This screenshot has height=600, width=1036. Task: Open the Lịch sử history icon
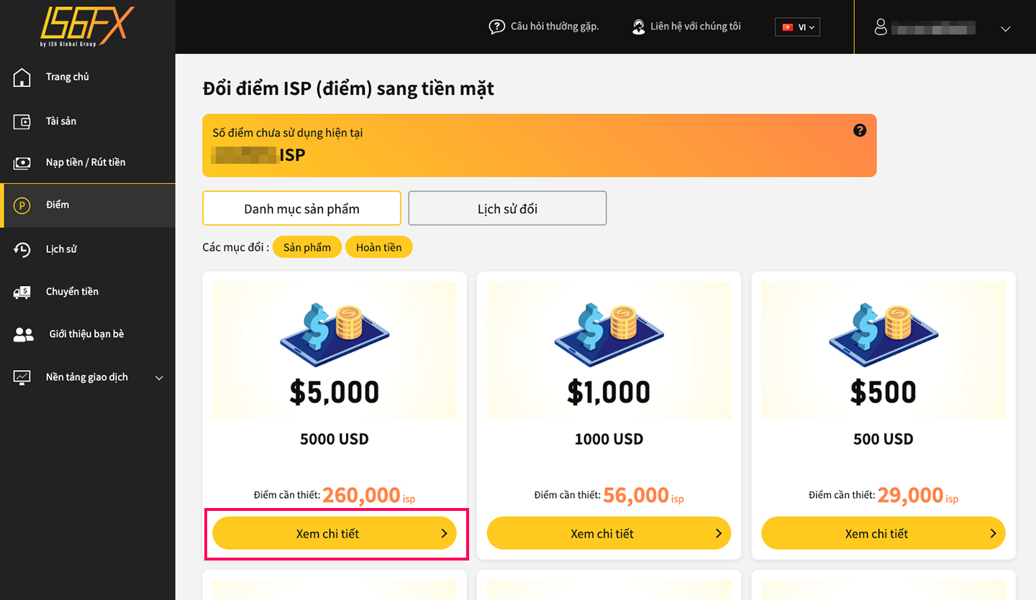tap(22, 249)
